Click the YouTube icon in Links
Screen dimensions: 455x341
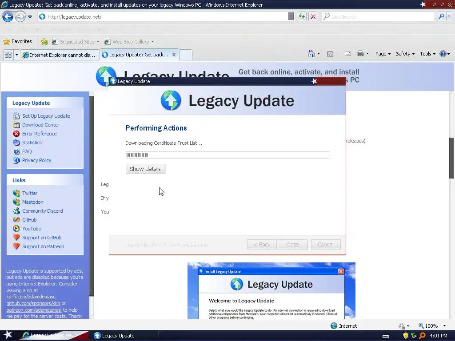(16, 229)
